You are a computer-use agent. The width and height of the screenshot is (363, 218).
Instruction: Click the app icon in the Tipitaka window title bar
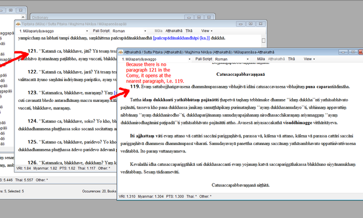click(18, 24)
